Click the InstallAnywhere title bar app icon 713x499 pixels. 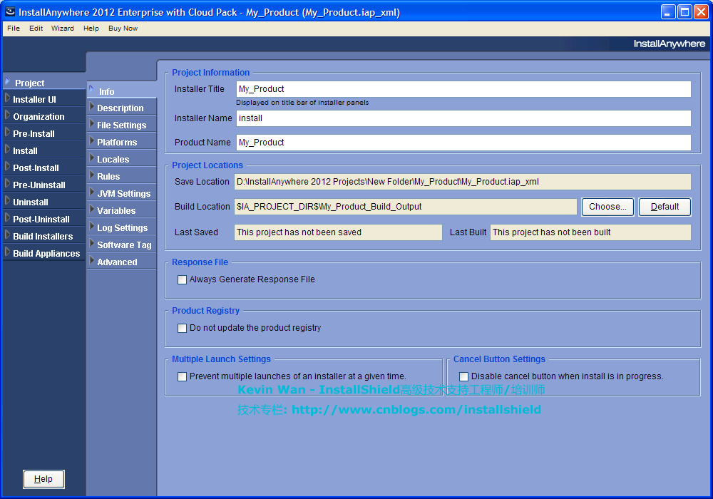click(9, 12)
